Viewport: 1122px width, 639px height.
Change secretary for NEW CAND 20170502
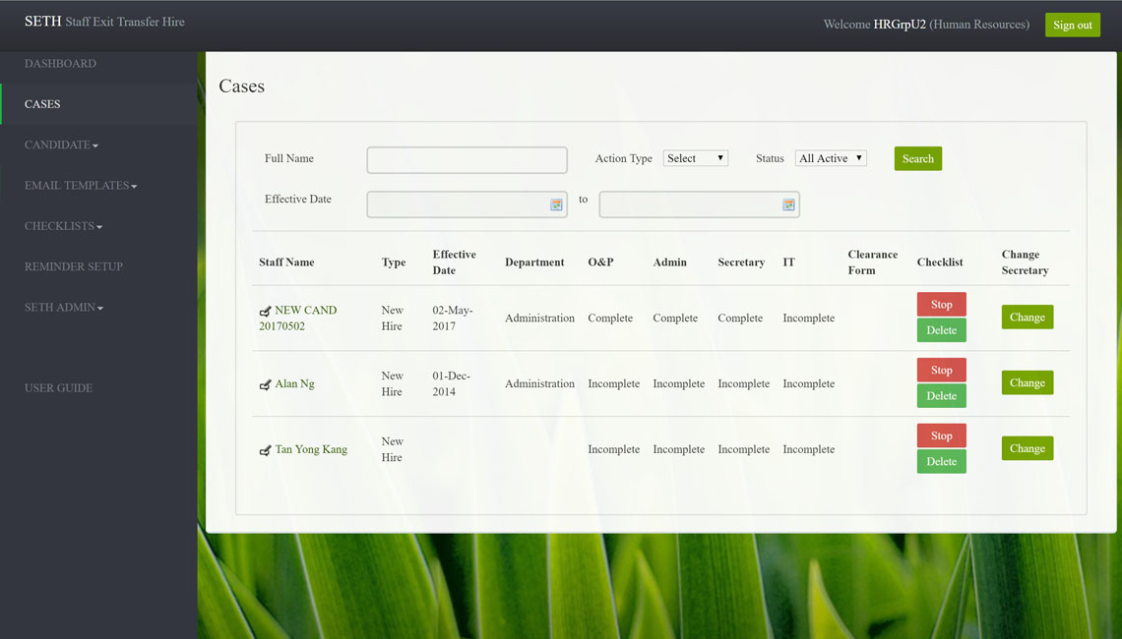1028,318
